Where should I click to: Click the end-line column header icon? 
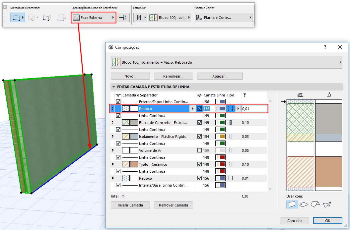coord(199,95)
